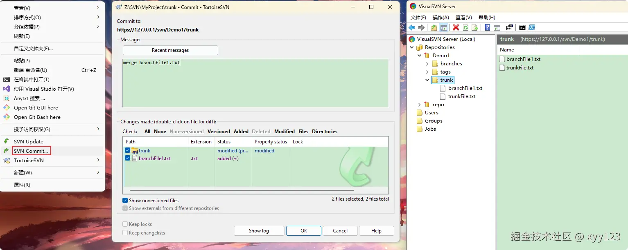Image resolution: width=628 pixels, height=250 pixels.
Task: Expand the repo repository node
Action: click(420, 105)
